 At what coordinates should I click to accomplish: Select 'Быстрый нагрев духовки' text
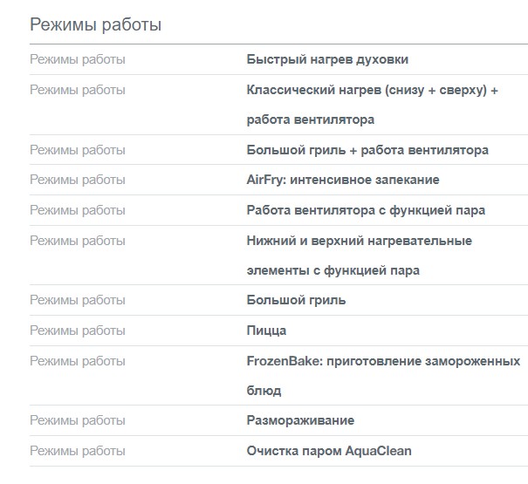coord(327,59)
